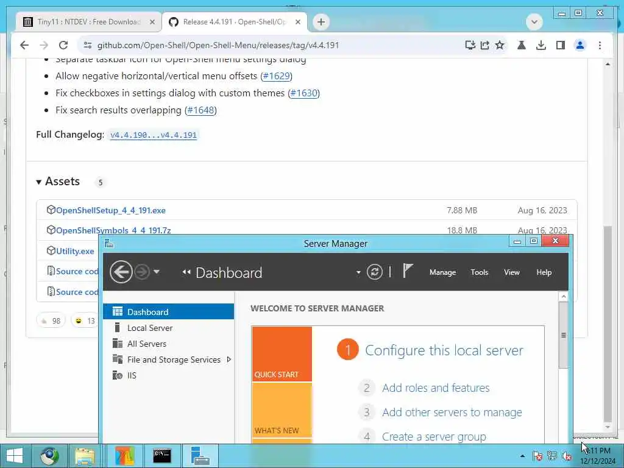
Task: Click Dashboard breadcrumb in Server Manager header
Action: (229, 273)
